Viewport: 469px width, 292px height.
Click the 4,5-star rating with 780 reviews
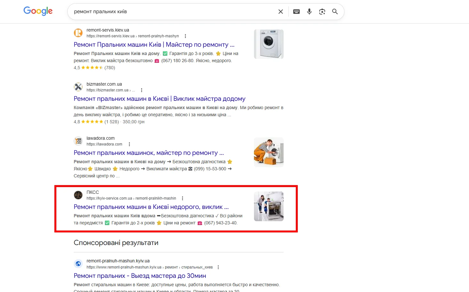pyautogui.click(x=93, y=68)
